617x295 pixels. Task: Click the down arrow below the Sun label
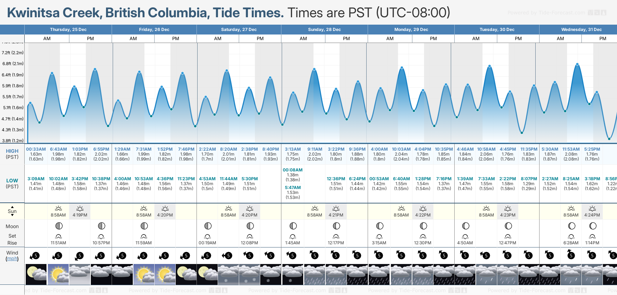click(12, 215)
